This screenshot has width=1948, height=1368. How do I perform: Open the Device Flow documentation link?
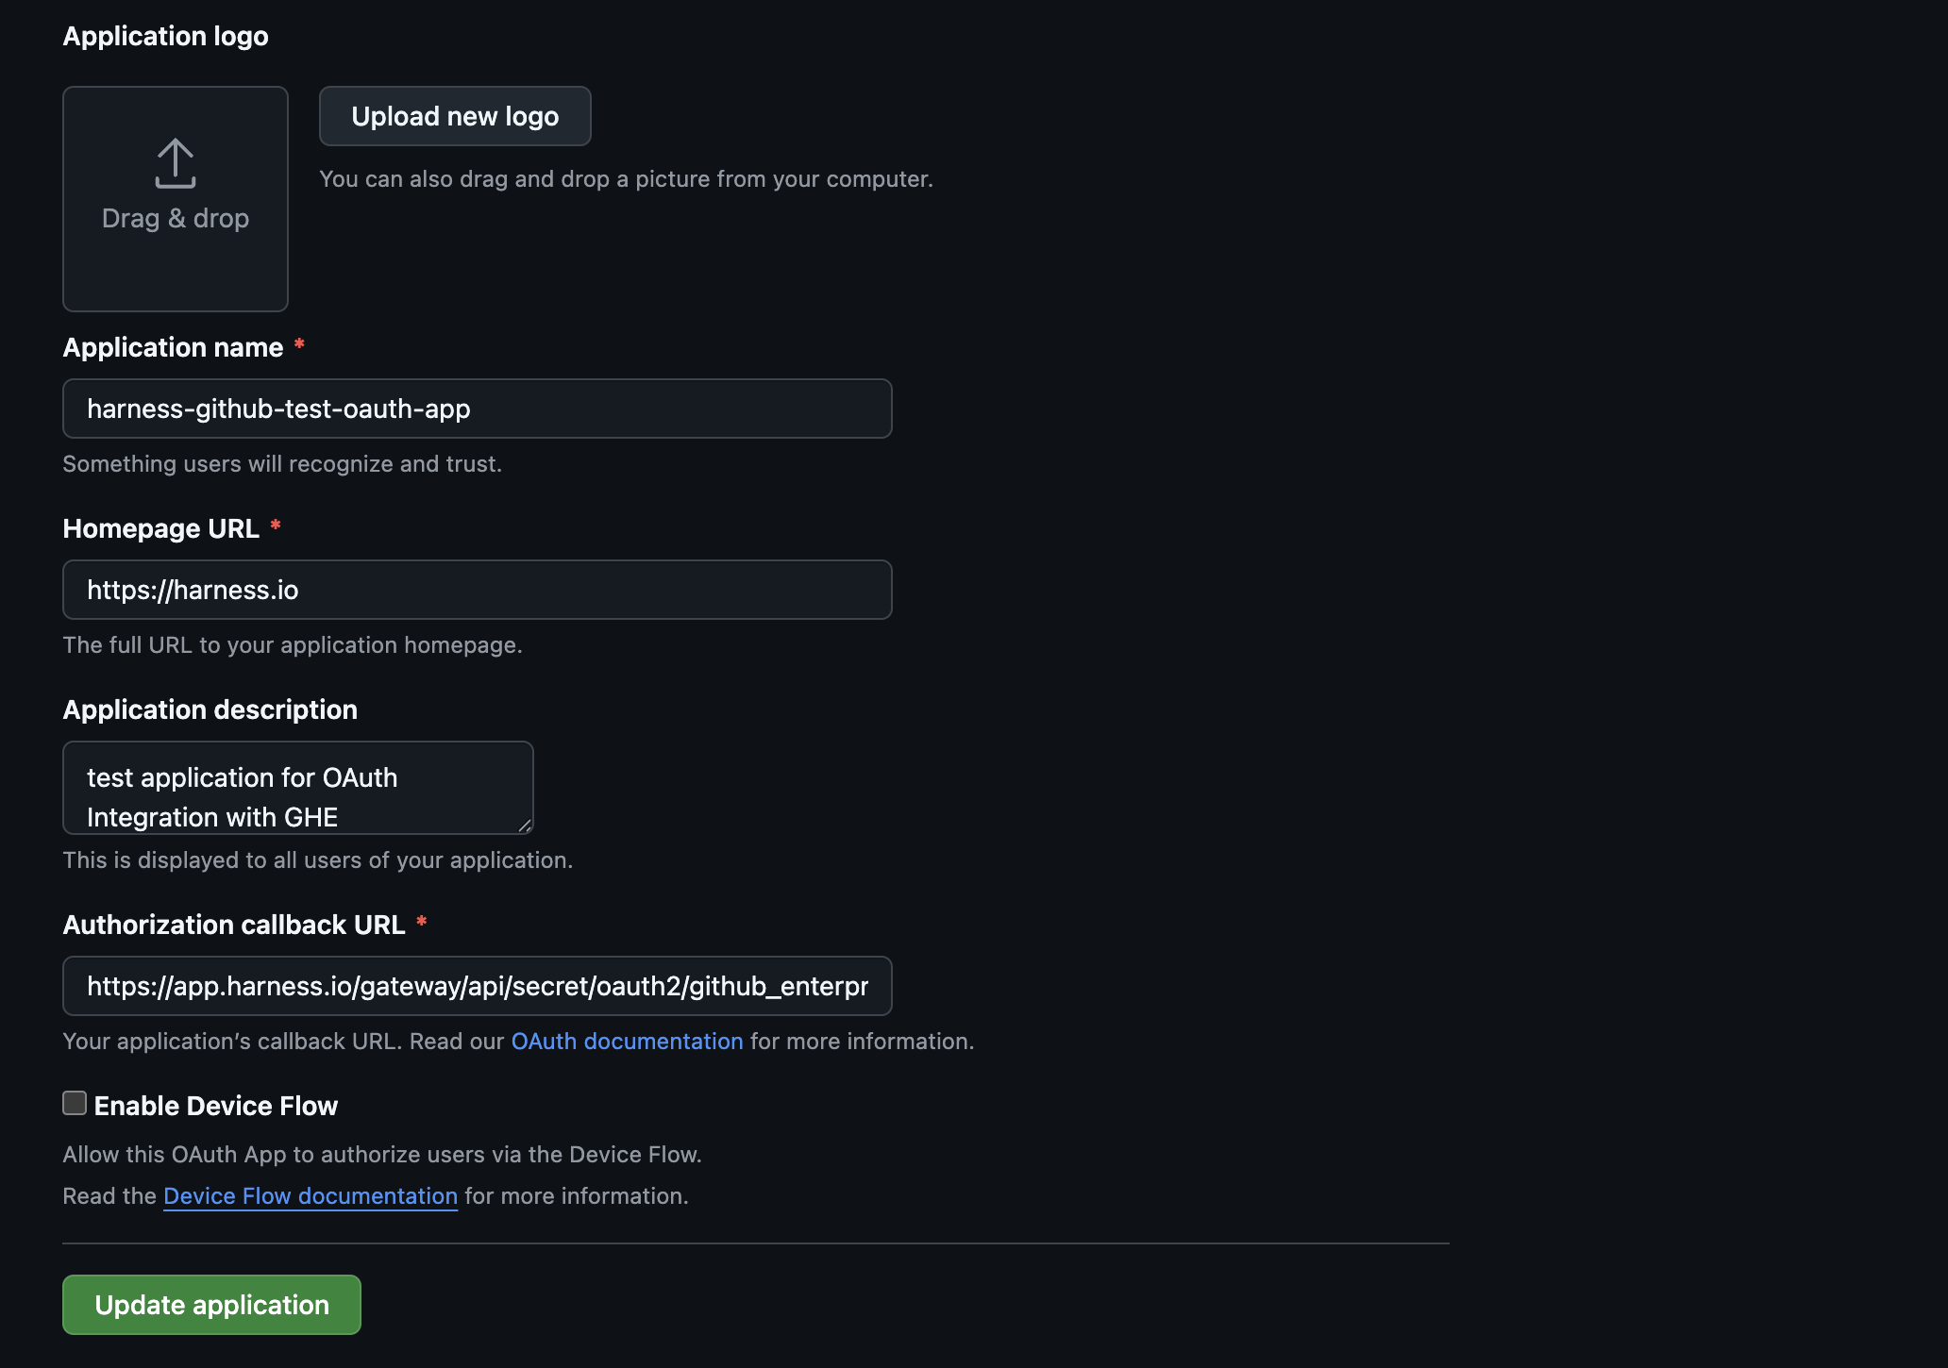tap(311, 1195)
